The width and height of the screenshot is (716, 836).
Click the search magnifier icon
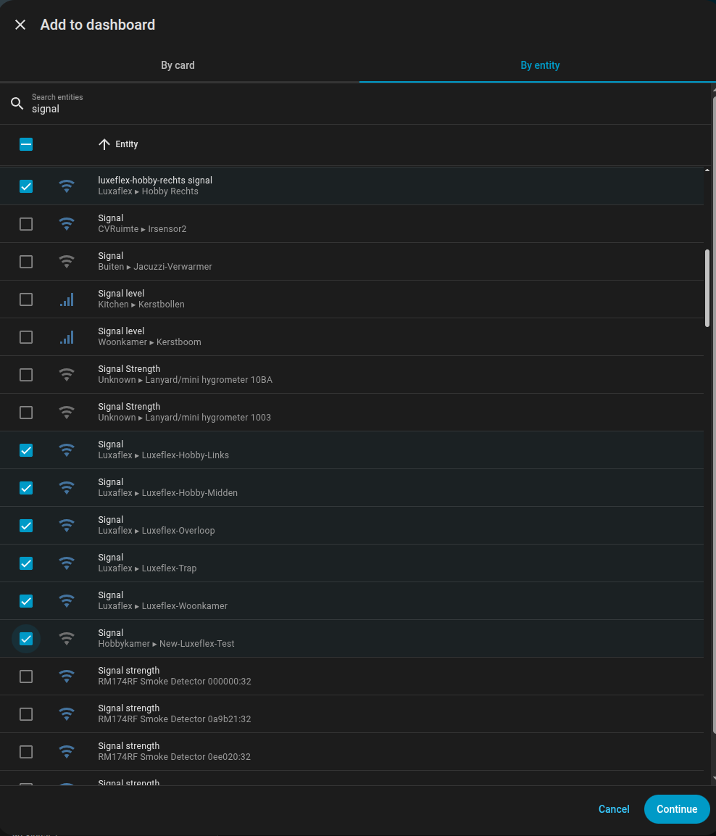[x=17, y=104]
